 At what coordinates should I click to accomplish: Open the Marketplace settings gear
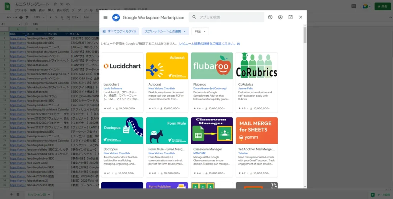pyautogui.click(x=280, y=17)
